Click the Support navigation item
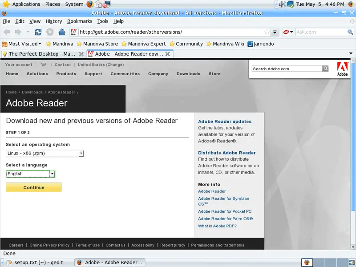 click(93, 74)
